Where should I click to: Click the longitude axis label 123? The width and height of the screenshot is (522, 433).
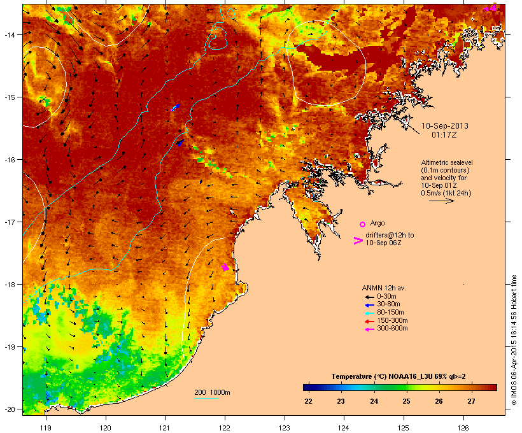tap(285, 428)
